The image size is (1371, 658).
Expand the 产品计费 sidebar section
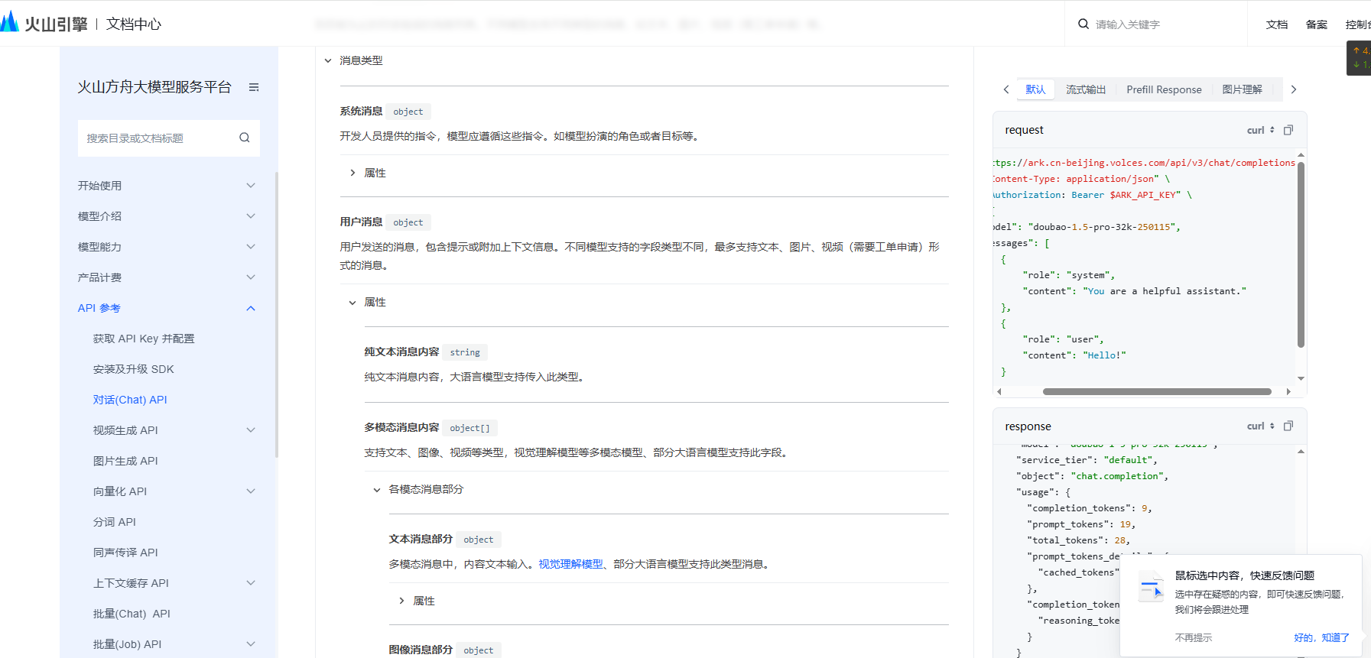click(x=251, y=277)
